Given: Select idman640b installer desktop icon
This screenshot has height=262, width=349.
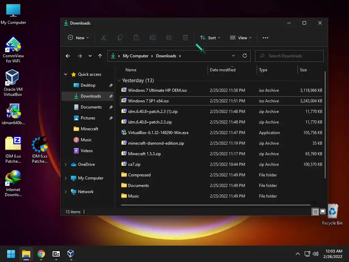Looking at the screenshot, I should click(x=13, y=114).
